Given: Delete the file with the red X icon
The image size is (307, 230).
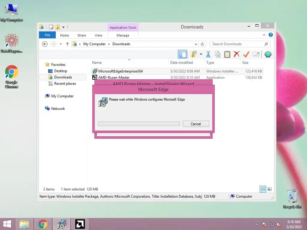Looking at the screenshot, I should [237, 54].
